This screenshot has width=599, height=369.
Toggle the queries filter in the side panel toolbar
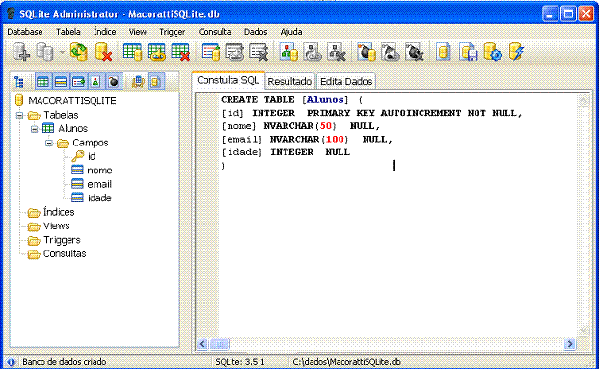pos(156,81)
